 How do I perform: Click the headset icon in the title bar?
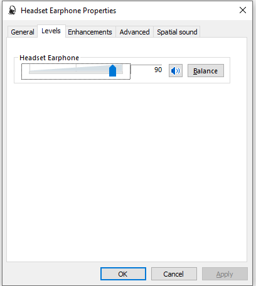12,10
